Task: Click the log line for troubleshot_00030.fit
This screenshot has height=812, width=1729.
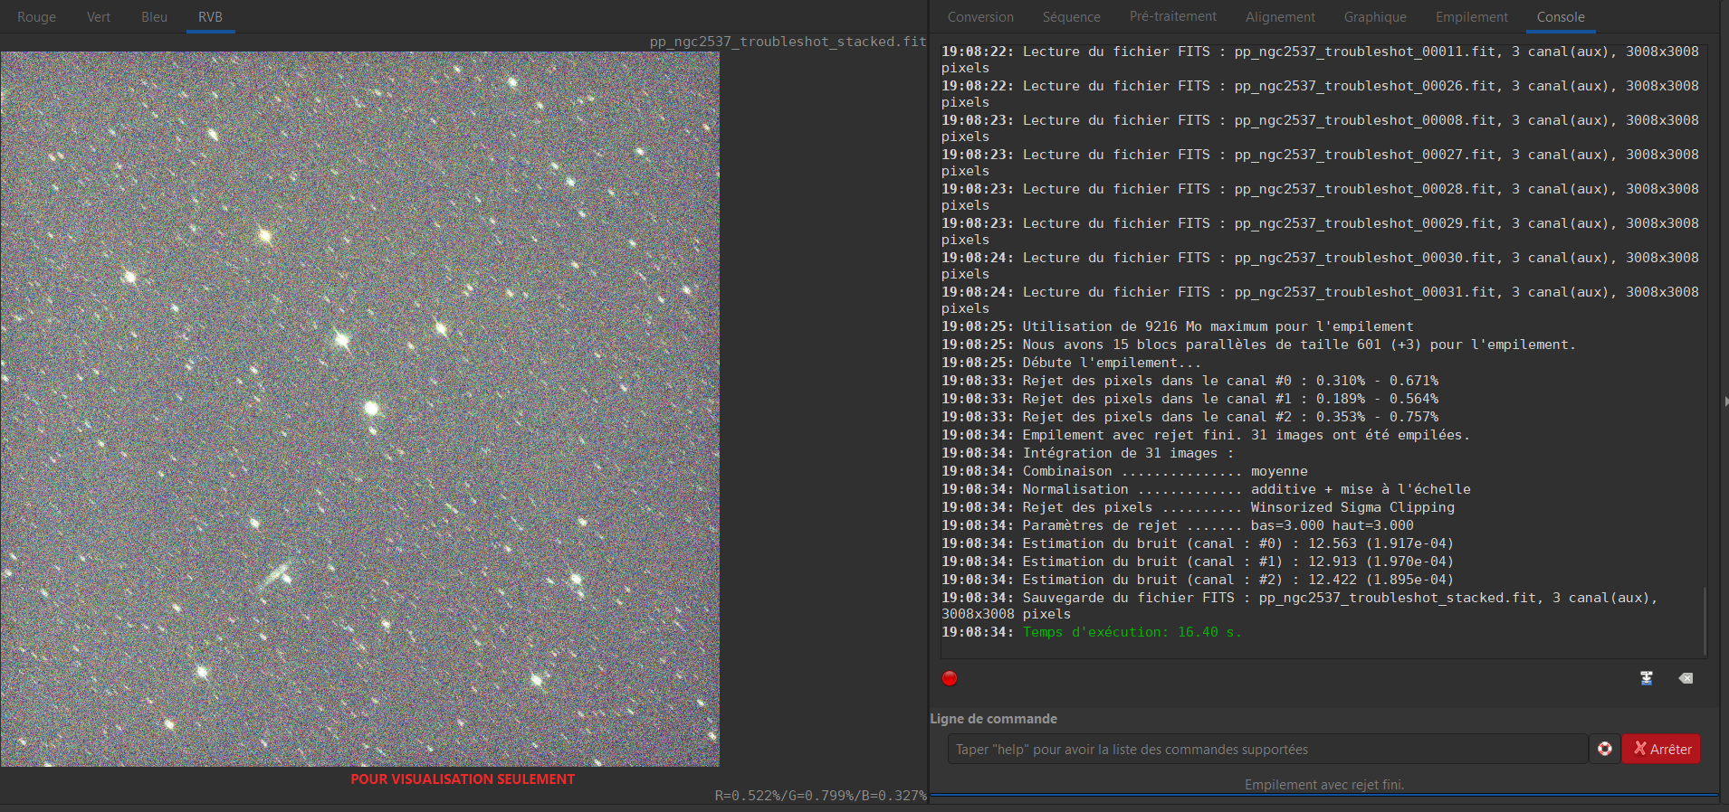Action: pyautogui.click(x=1320, y=266)
